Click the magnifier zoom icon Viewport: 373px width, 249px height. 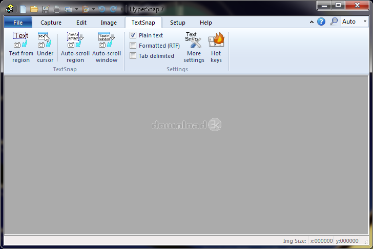click(x=334, y=22)
